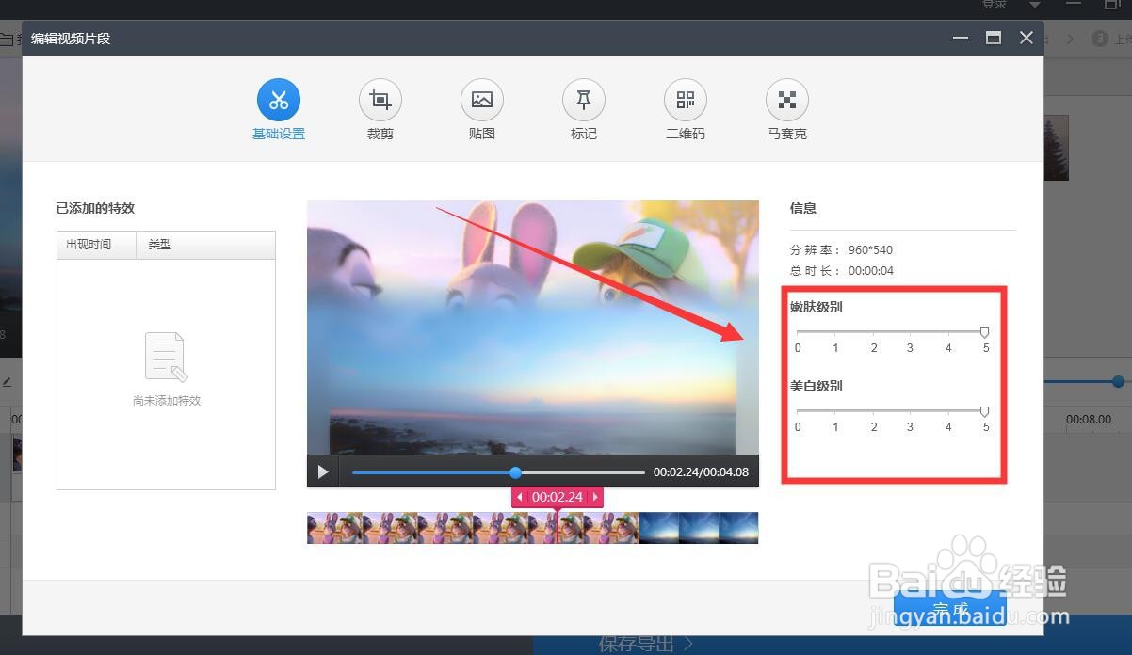Select the 基础设置 scissors icon

click(279, 100)
